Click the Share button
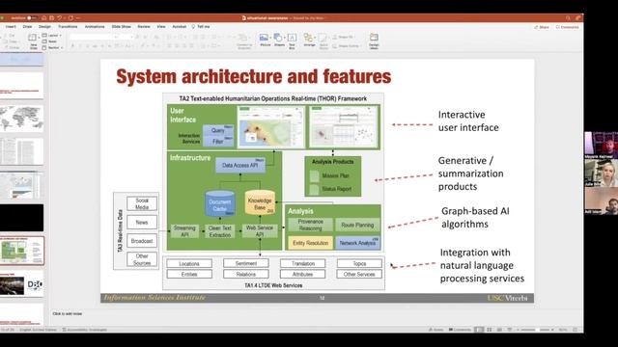This screenshot has width=618, height=347. click(542, 27)
